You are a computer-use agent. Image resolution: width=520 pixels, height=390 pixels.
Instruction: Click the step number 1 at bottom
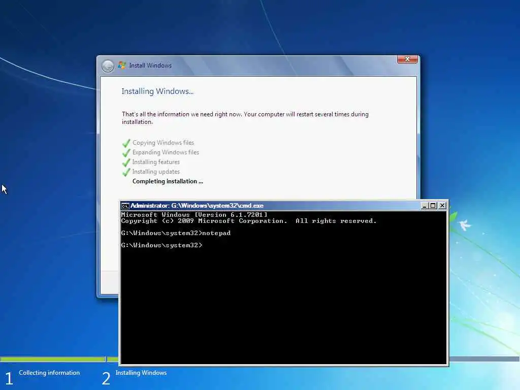(x=9, y=378)
